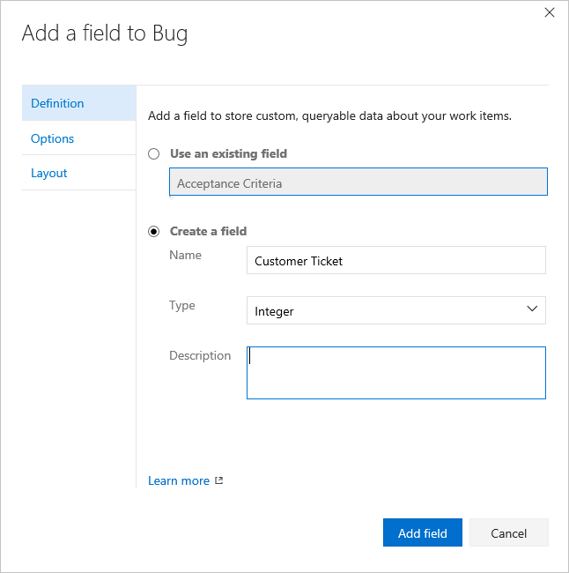
Task: Click the Add field button
Action: (423, 532)
